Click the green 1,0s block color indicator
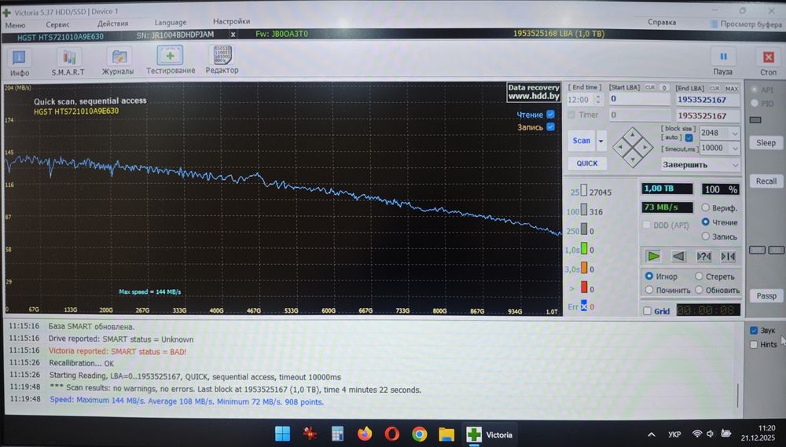Image resolution: width=786 pixels, height=447 pixels. (583, 248)
